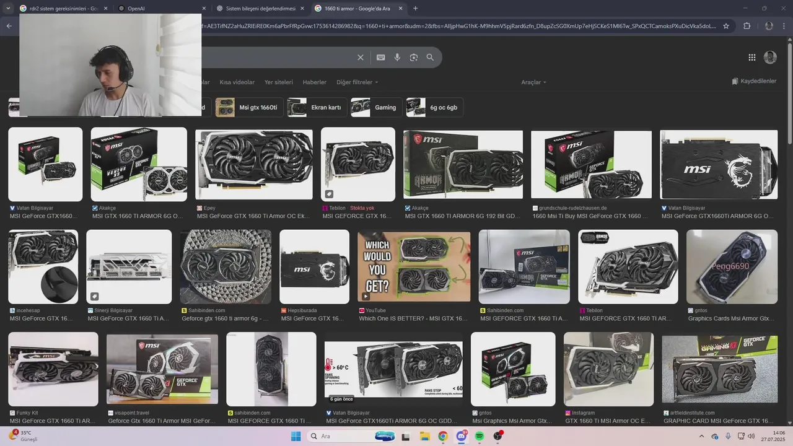Open the Epey MSI GeForce Armor OC result
Viewport: 793px width, 446px height.
point(254,212)
